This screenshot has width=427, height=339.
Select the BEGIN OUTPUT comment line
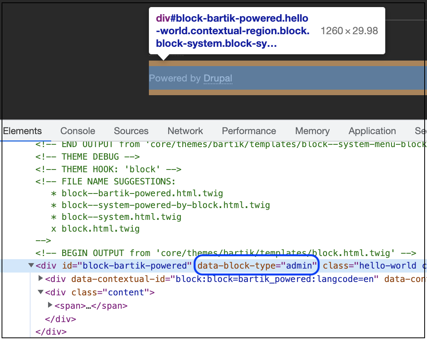(225, 253)
